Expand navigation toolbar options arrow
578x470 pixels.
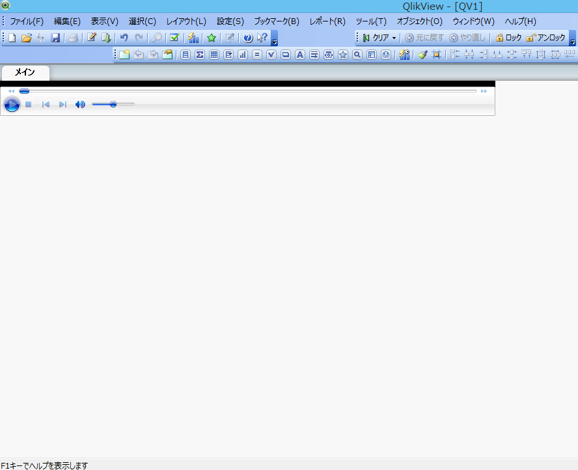coord(573,38)
